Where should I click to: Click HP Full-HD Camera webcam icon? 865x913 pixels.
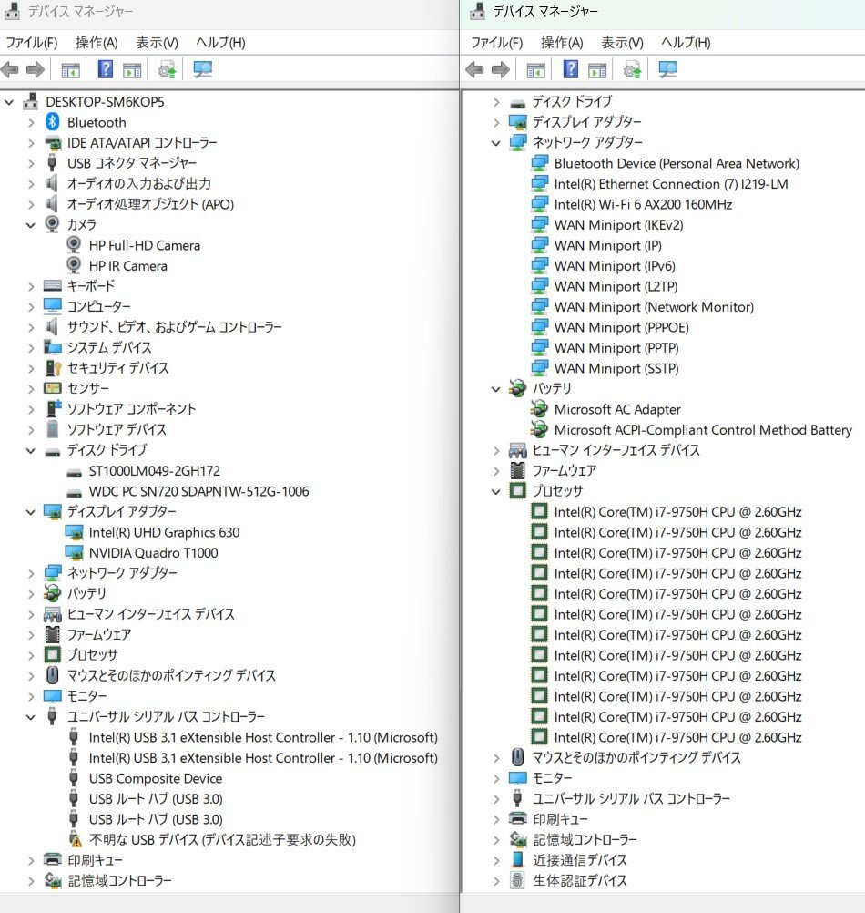(x=74, y=245)
